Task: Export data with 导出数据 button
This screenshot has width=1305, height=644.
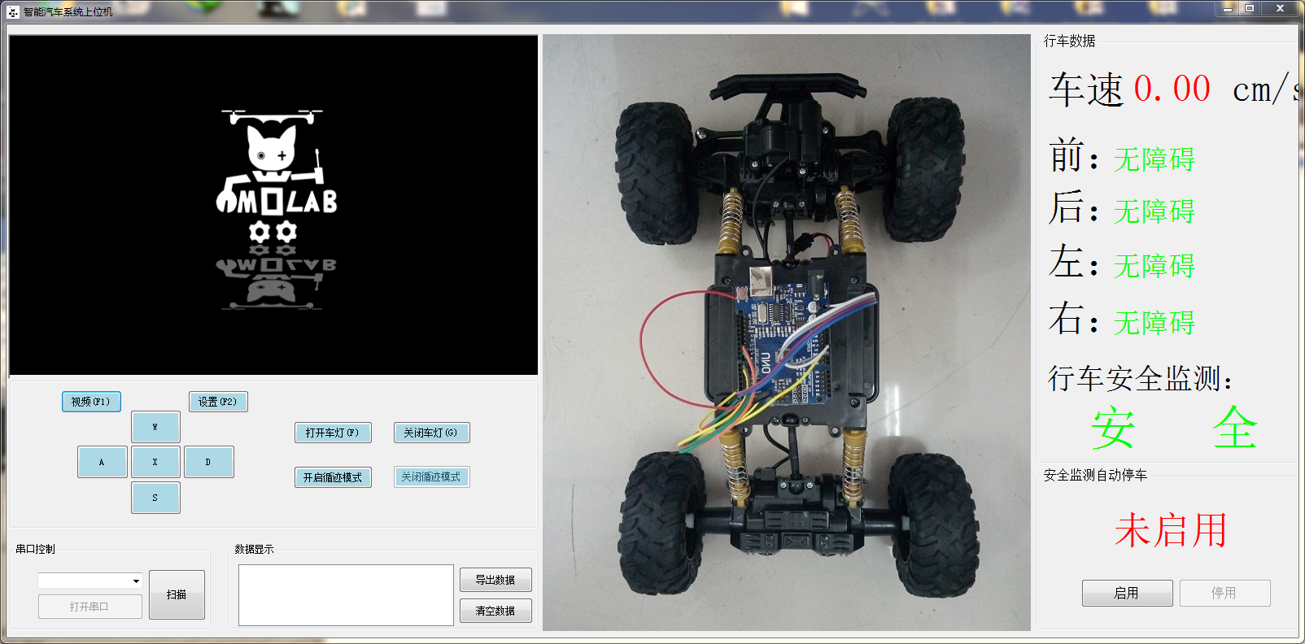Action: click(x=495, y=580)
